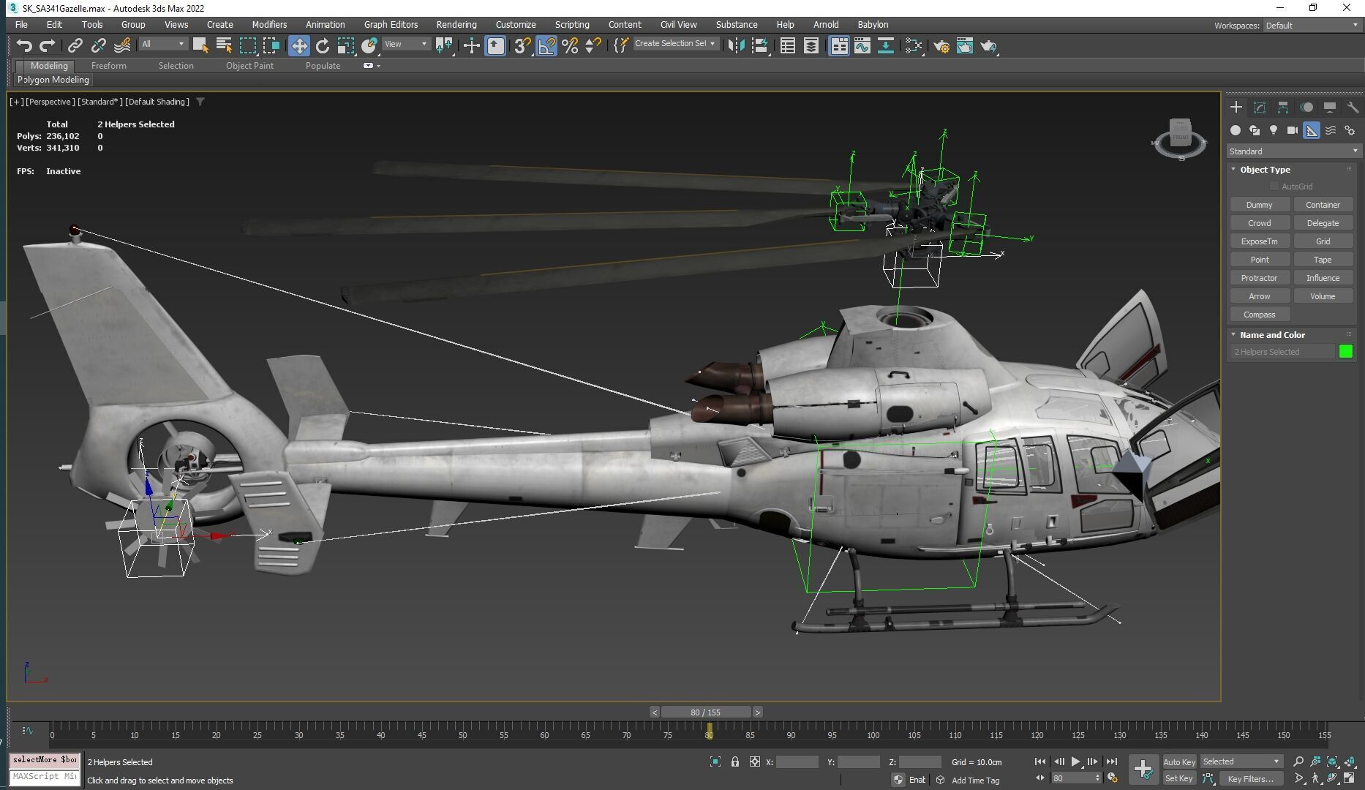The width and height of the screenshot is (1365, 790).
Task: Choose the Select Object tool
Action: [200, 46]
